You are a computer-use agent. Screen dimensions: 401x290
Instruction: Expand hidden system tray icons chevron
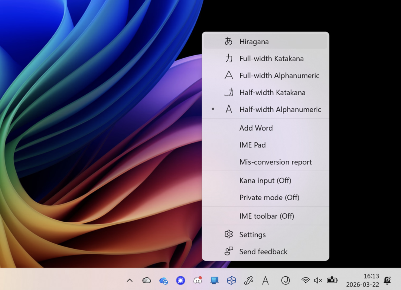(x=130, y=280)
